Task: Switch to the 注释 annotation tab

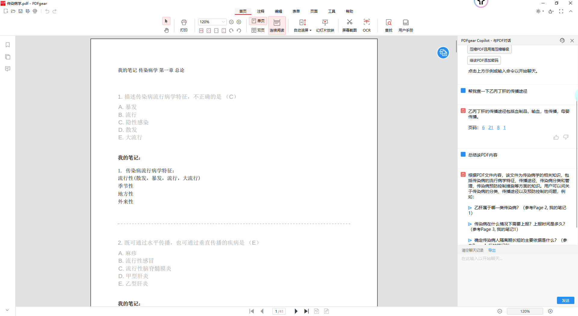Action: (x=261, y=11)
